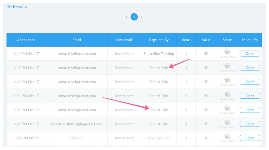Click 2 email sent in 6:42 PM row
Screen dimensions: 269x150
pyautogui.click(x=124, y=68)
